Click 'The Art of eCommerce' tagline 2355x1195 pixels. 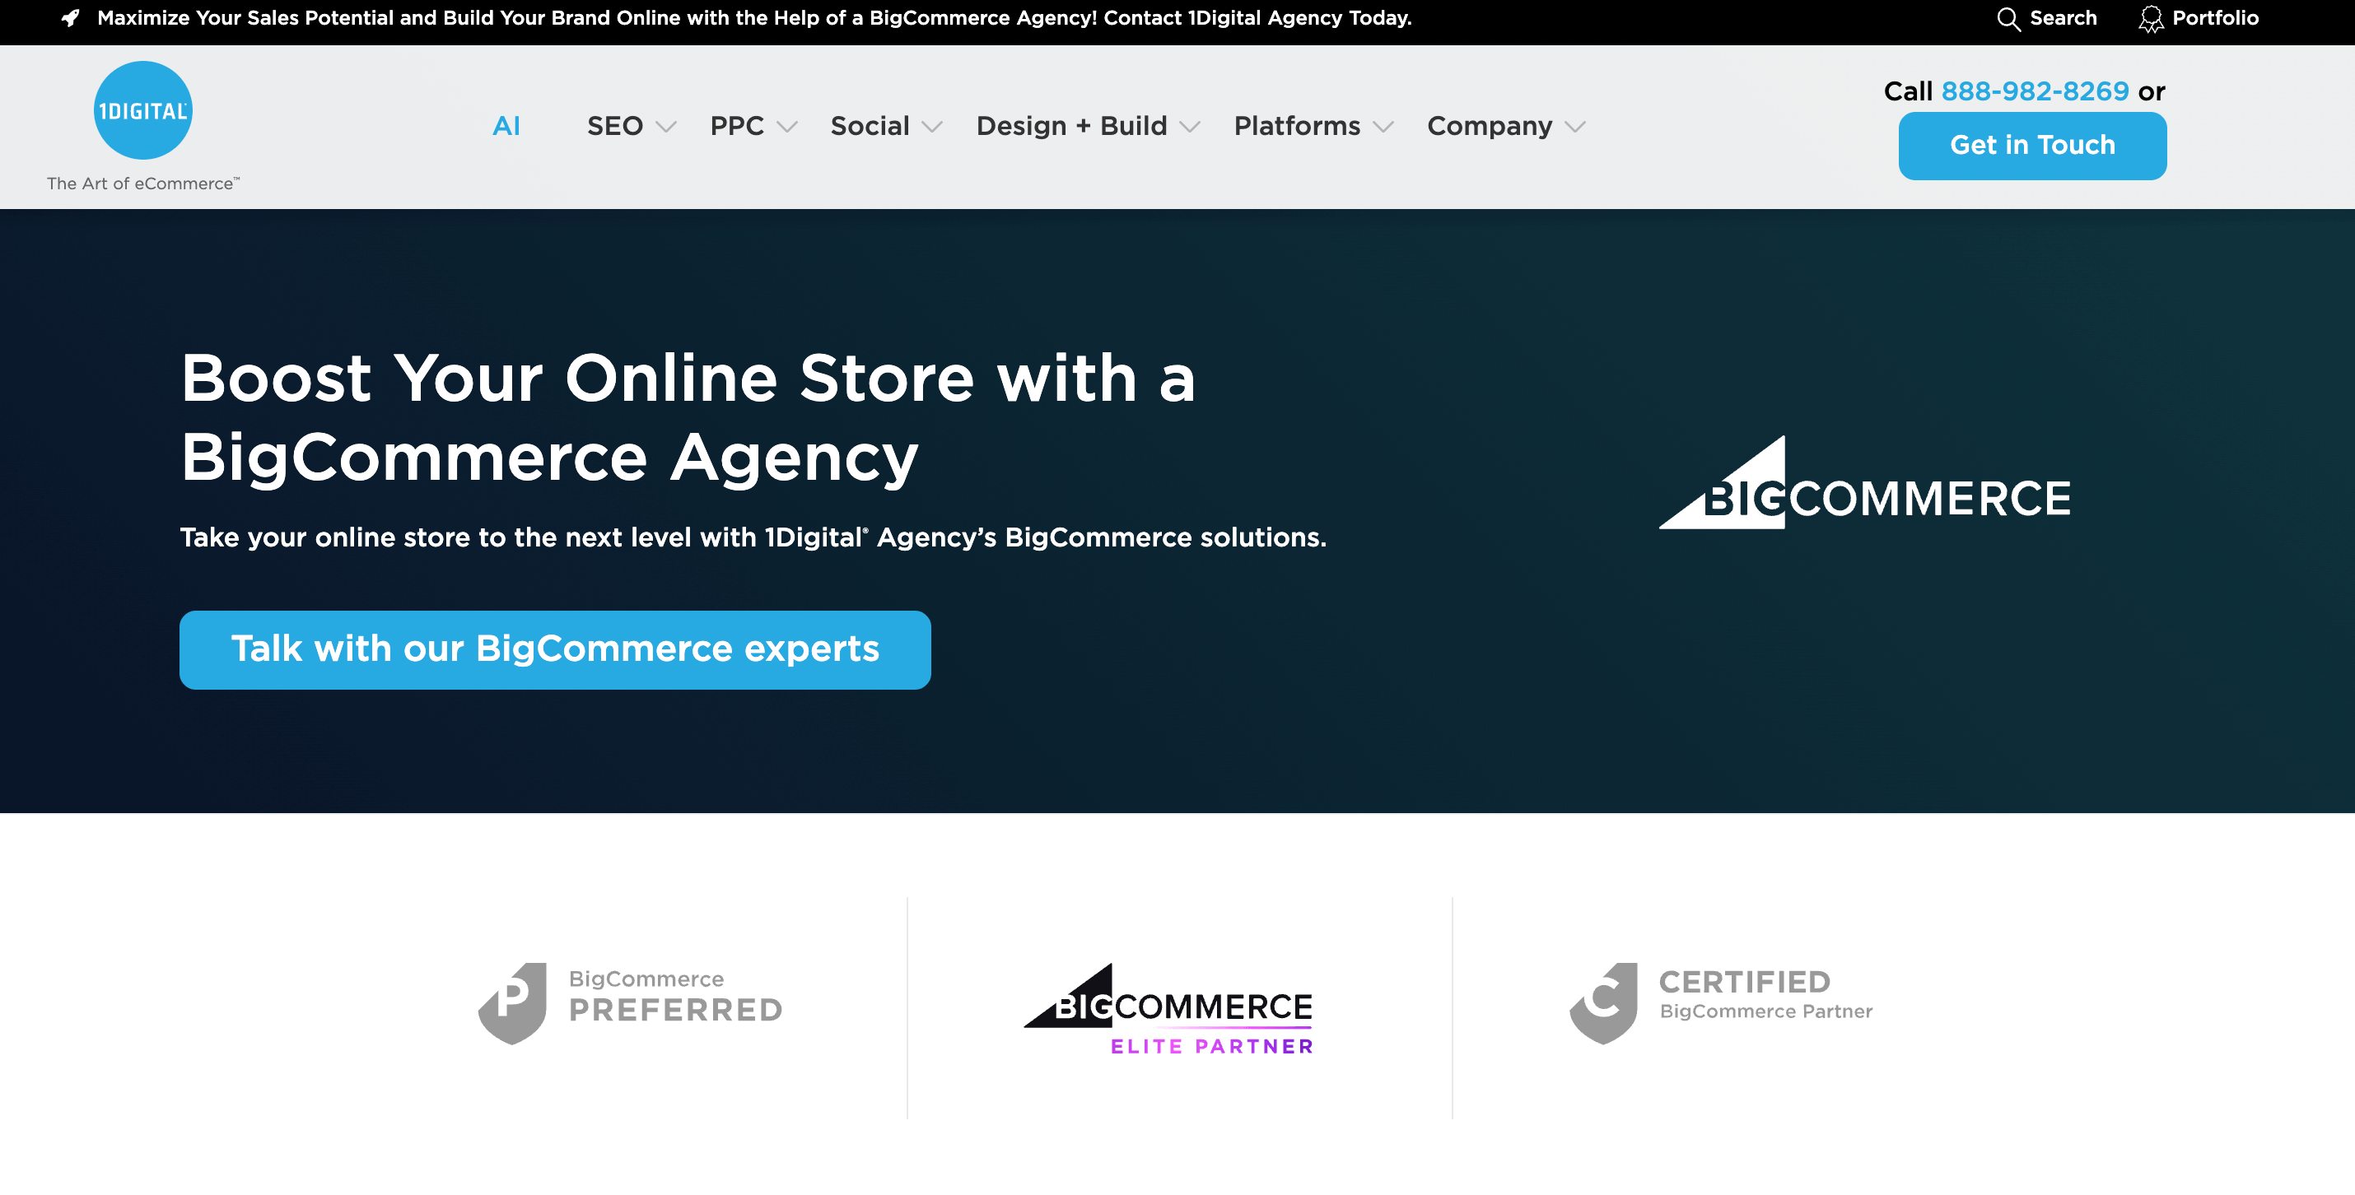click(x=143, y=184)
